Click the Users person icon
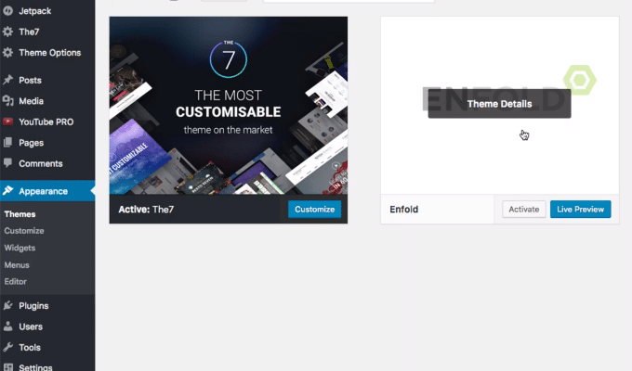This screenshot has width=632, height=371. point(7,326)
